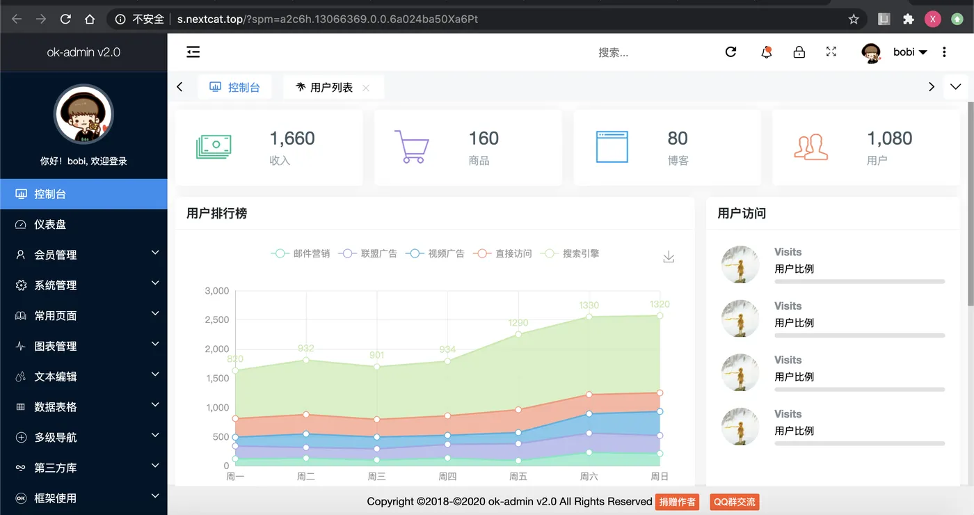Collapse sidebar with the menu fold icon
The height and width of the screenshot is (515, 974).
(193, 51)
